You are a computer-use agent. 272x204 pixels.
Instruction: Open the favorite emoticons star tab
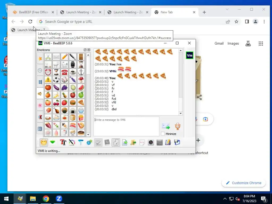pyautogui.click(x=40, y=59)
